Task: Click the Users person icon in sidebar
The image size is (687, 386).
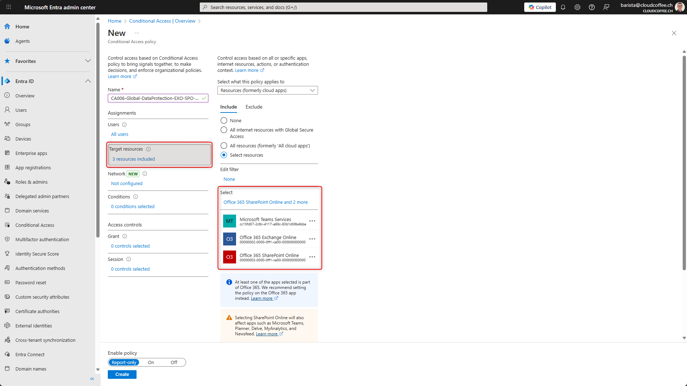Action: 7,110
